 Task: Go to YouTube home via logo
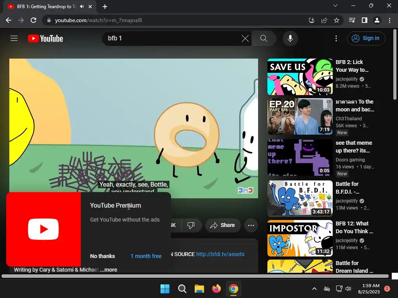(x=45, y=38)
